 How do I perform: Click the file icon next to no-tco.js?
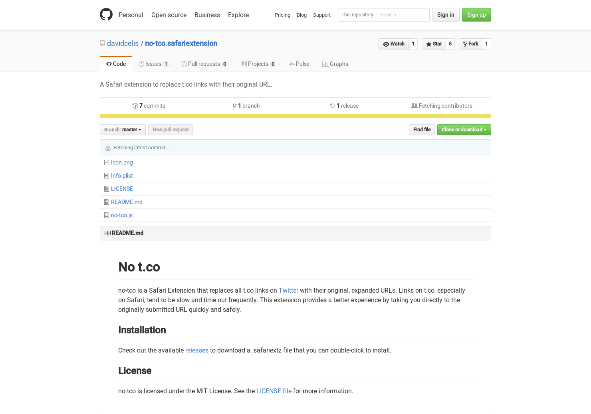[107, 215]
